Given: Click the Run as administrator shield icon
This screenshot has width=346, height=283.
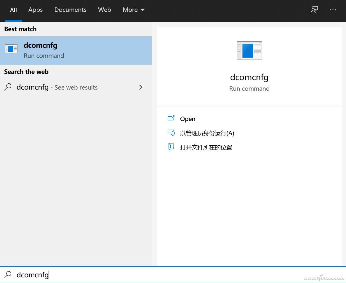Looking at the screenshot, I should [171, 133].
